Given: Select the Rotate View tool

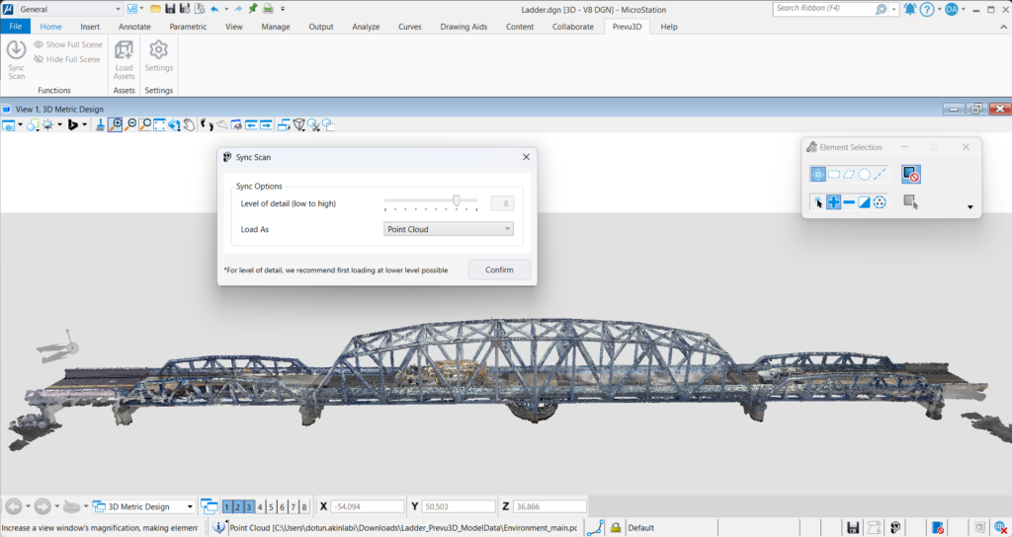Looking at the screenshot, I should 174,125.
